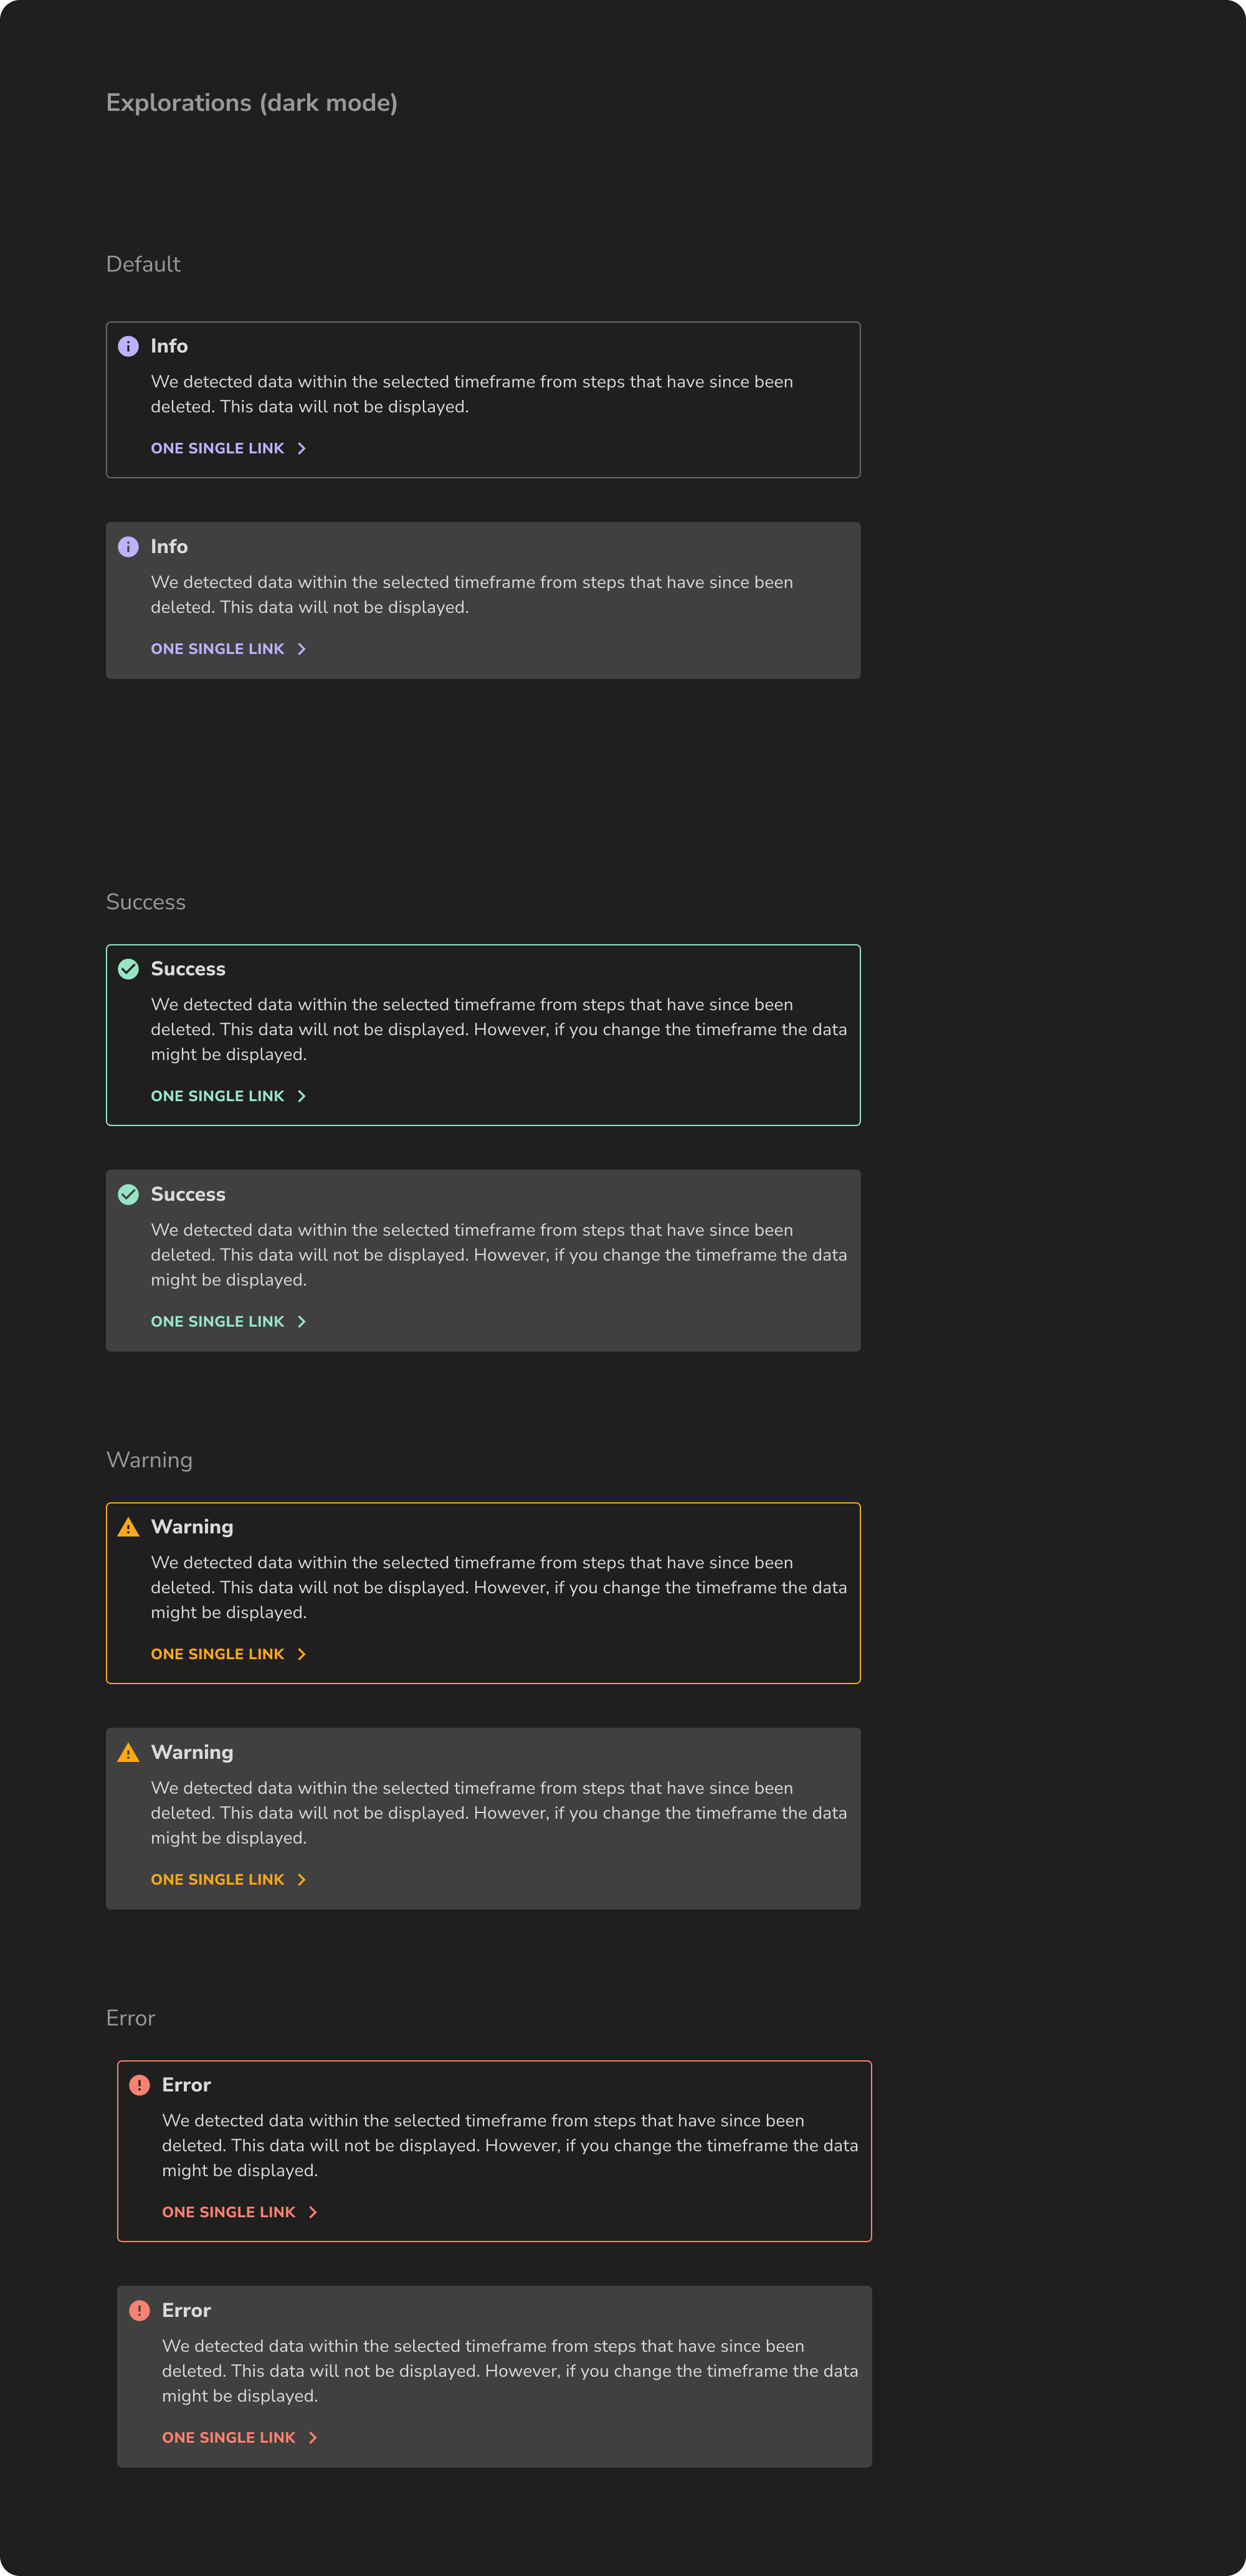Click the chevron arrow in filled Error alert link
Screen dimensions: 1246x2576
[312, 2438]
